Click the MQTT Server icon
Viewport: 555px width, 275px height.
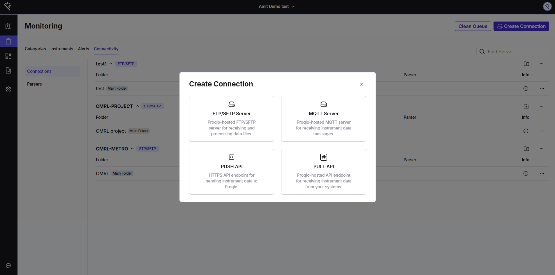[324, 104]
